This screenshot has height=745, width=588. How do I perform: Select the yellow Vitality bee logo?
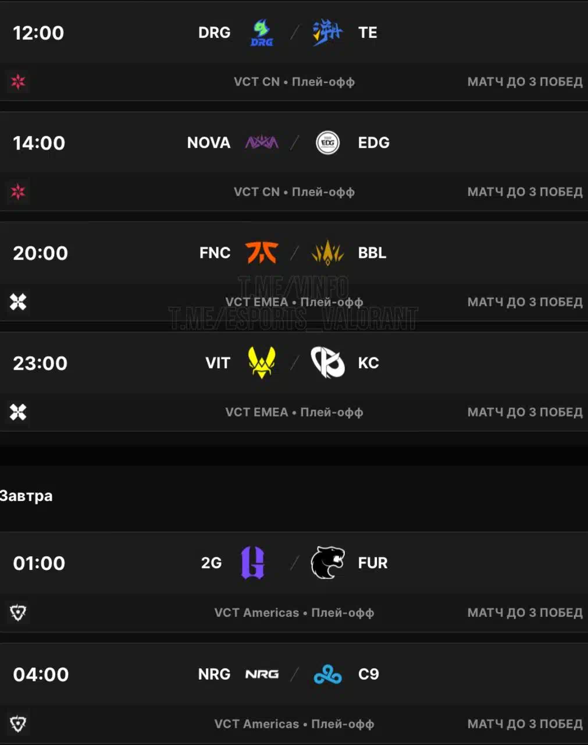point(262,363)
